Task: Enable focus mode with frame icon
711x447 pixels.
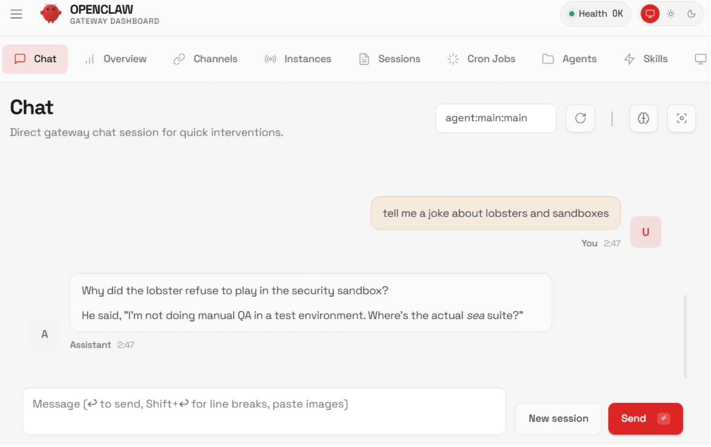Action: (682, 118)
